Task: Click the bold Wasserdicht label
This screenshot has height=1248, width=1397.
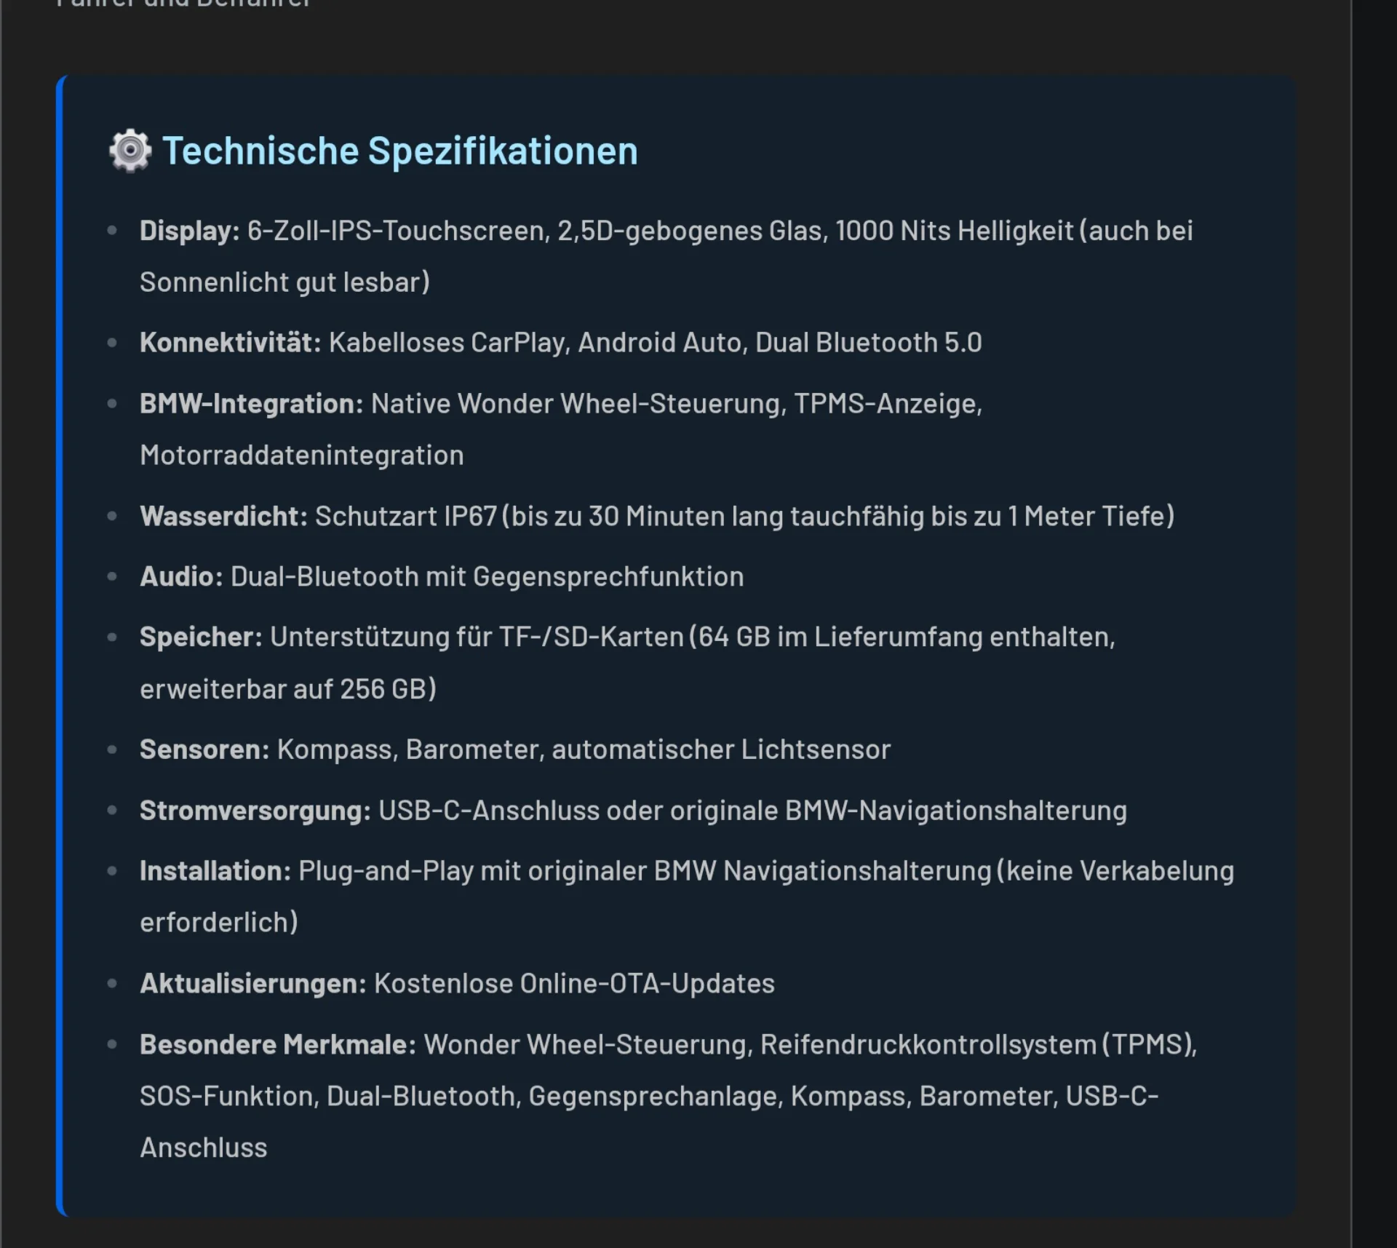Action: [223, 516]
